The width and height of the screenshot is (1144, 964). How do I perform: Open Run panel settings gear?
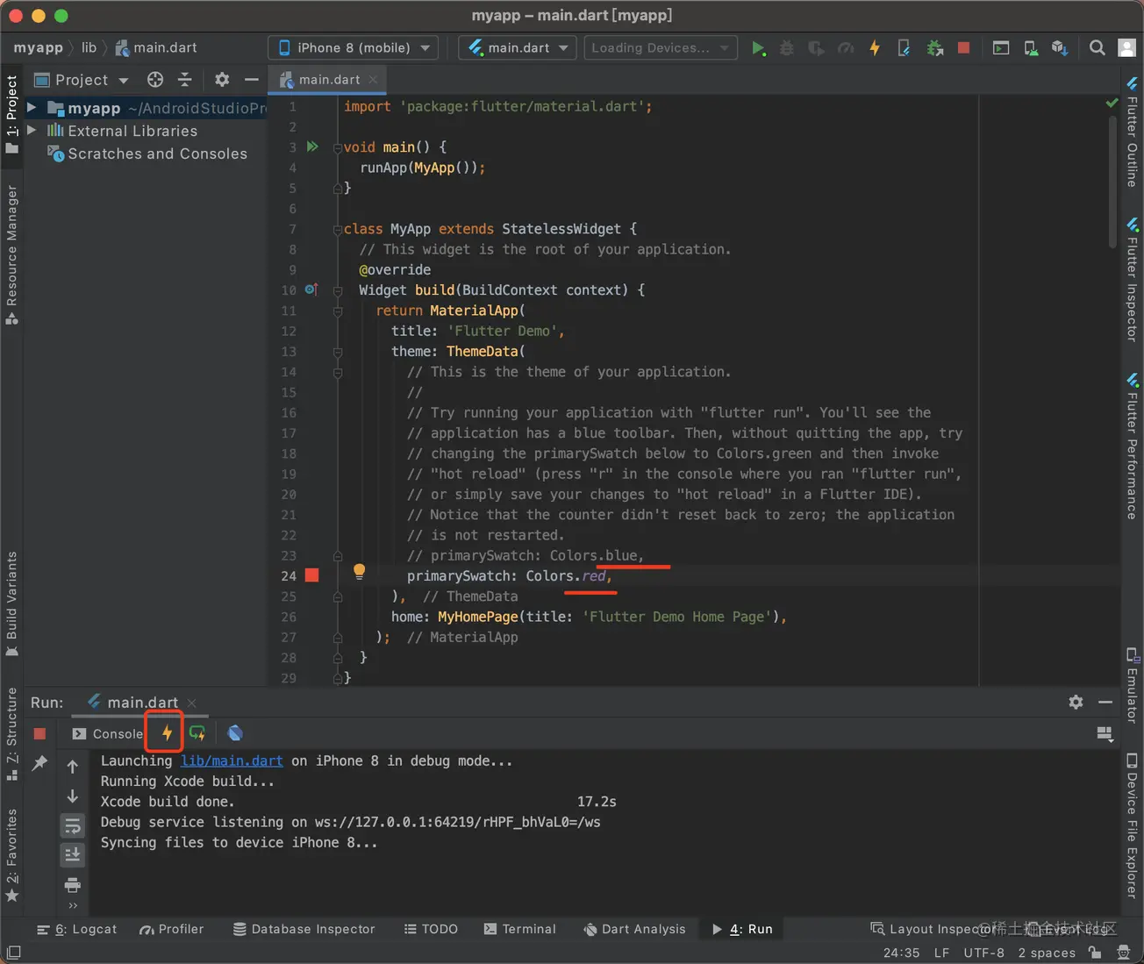(x=1076, y=702)
